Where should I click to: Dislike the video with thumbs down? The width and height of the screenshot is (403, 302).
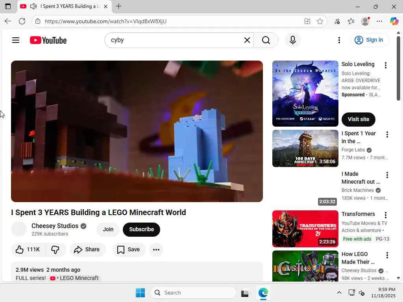click(55, 249)
